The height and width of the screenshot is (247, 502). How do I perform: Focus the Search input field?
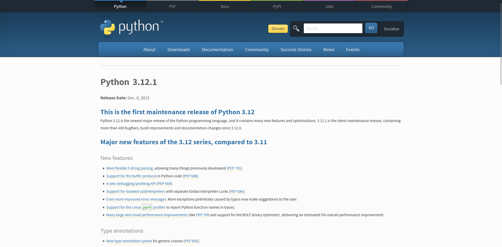pyautogui.click(x=333, y=28)
